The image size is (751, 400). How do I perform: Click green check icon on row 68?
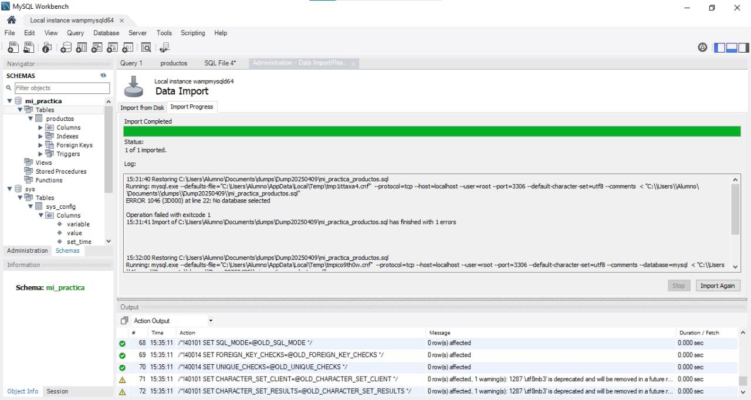point(122,343)
